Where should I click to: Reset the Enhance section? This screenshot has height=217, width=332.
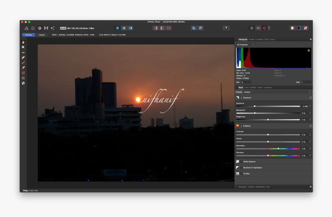(x=310, y=126)
